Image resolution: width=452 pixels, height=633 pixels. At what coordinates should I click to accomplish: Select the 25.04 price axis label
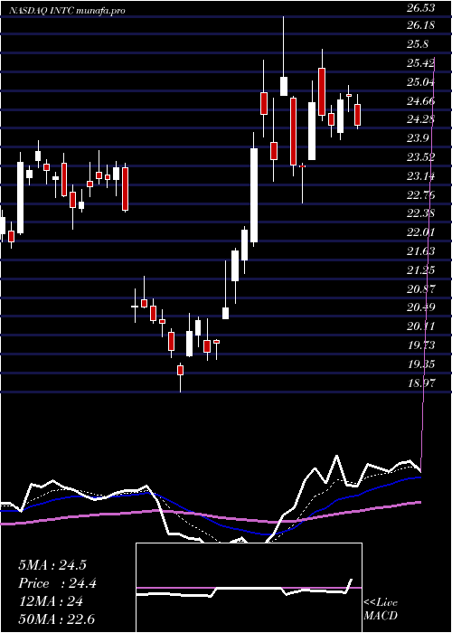pos(420,82)
